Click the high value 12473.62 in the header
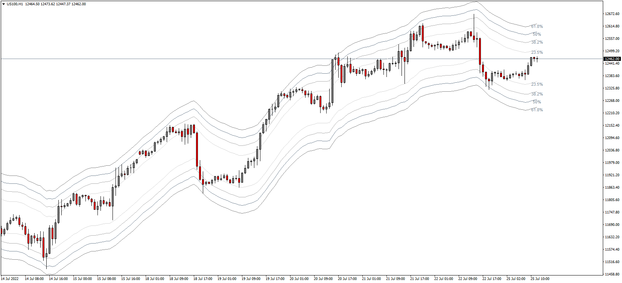The image size is (622, 283). (x=47, y=4)
